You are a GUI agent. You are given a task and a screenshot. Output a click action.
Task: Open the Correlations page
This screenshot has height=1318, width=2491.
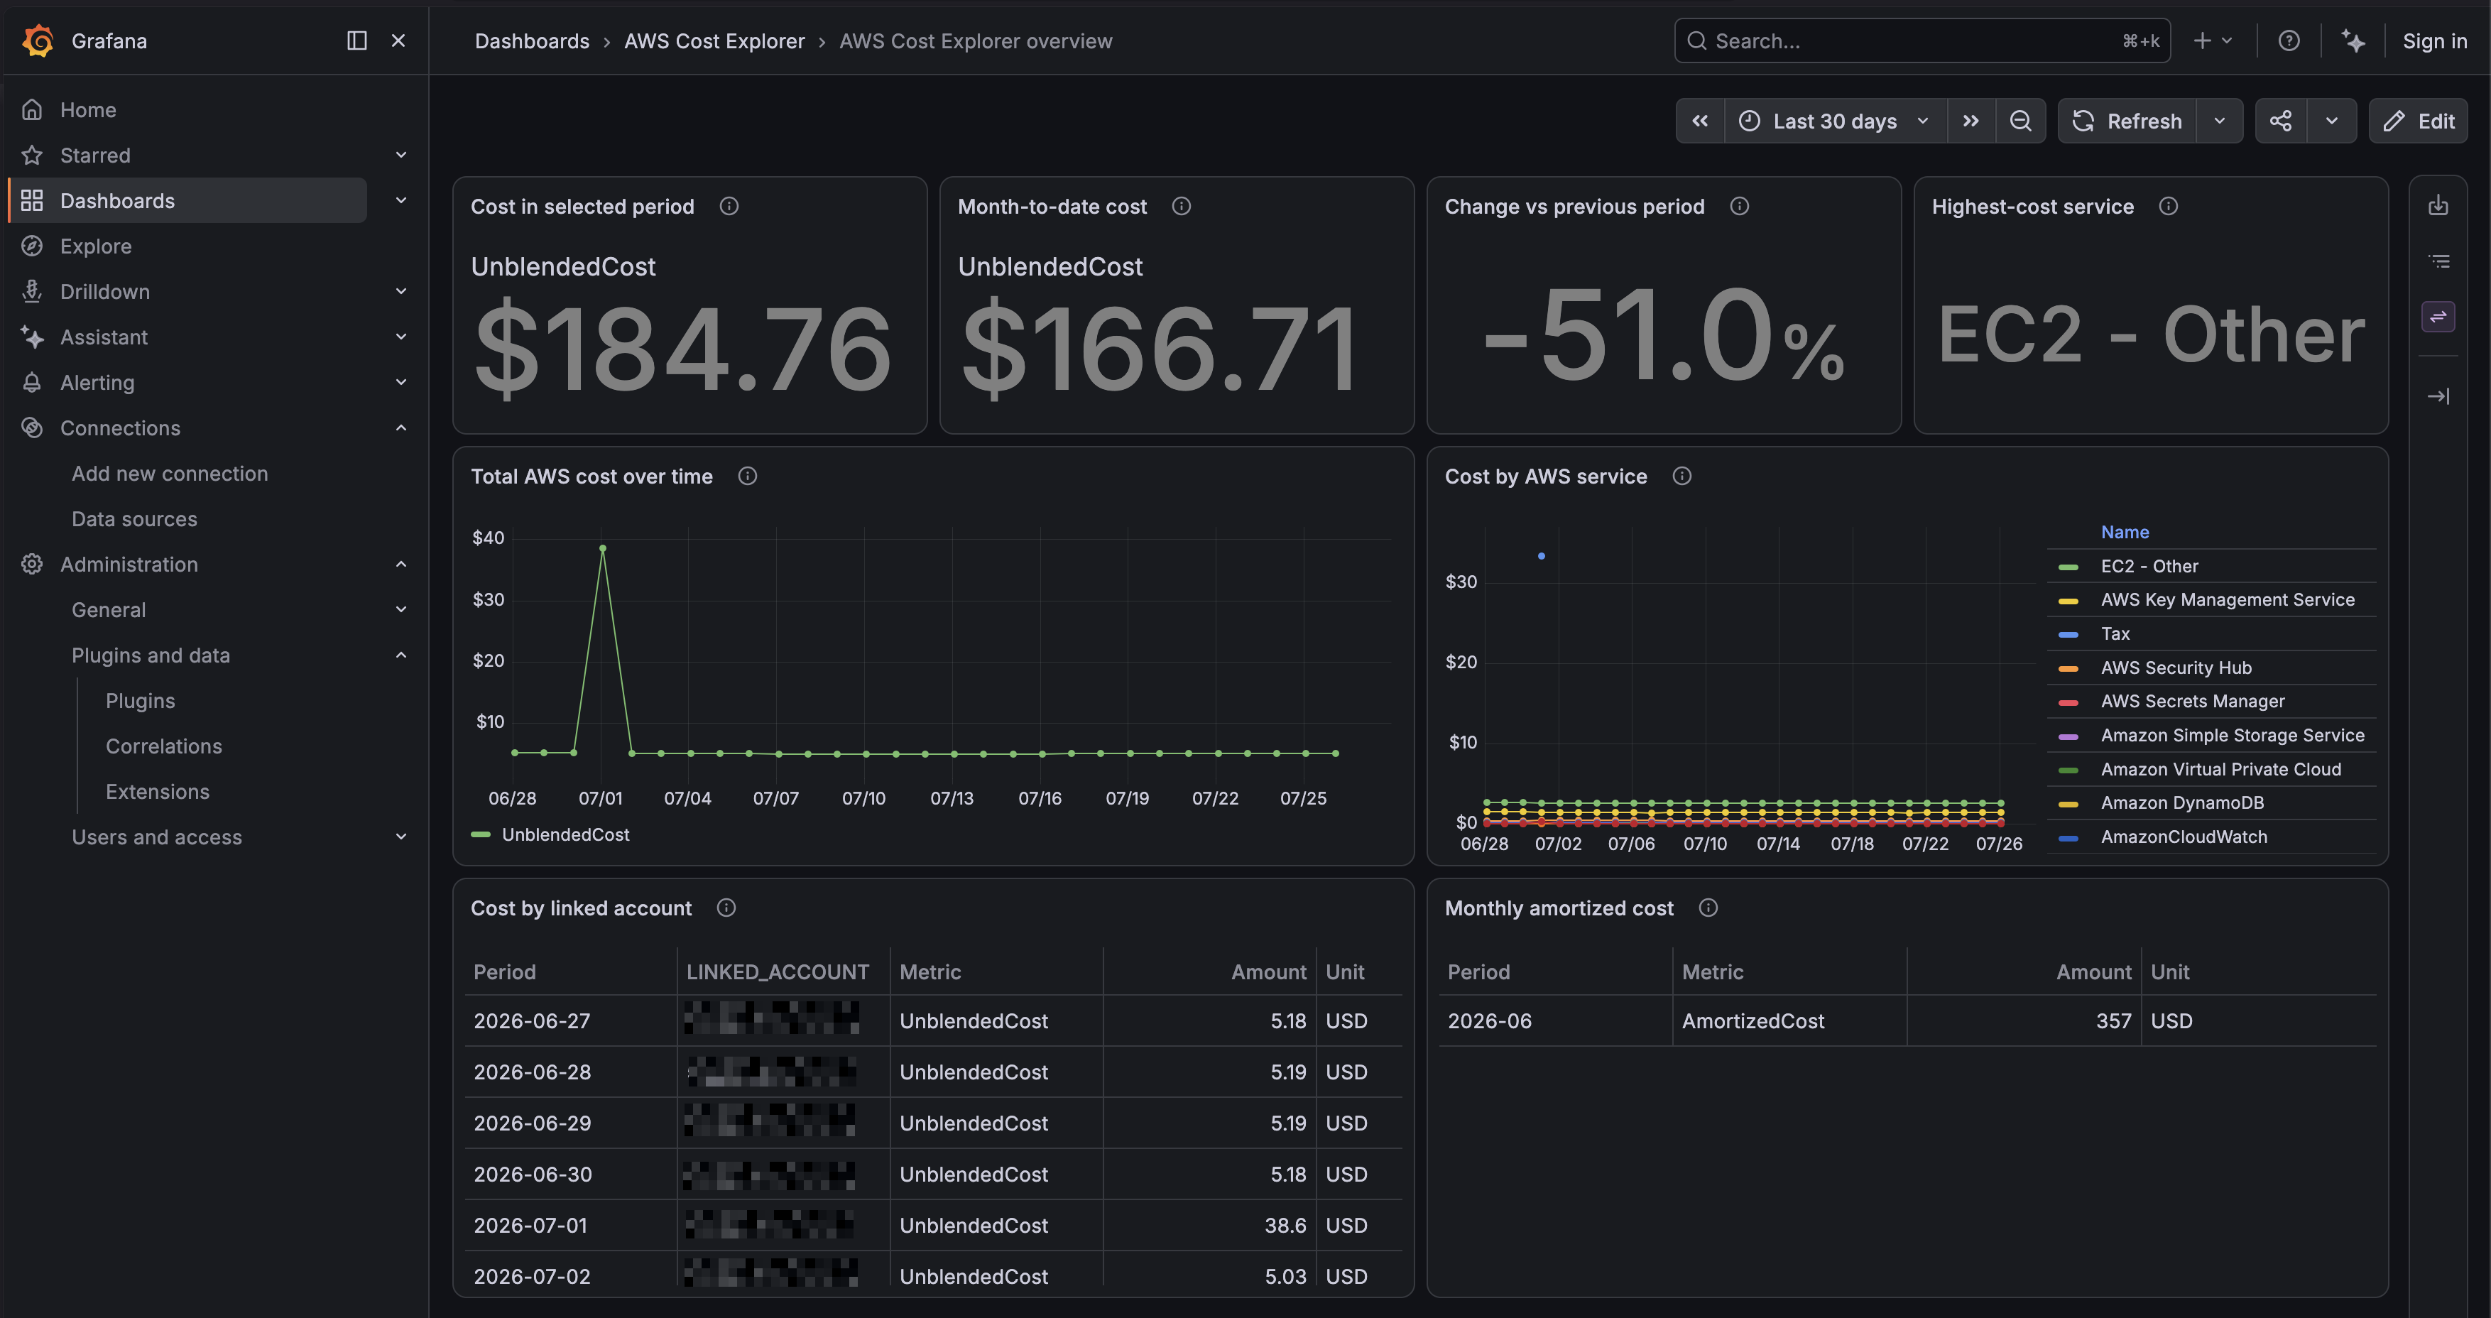[163, 746]
